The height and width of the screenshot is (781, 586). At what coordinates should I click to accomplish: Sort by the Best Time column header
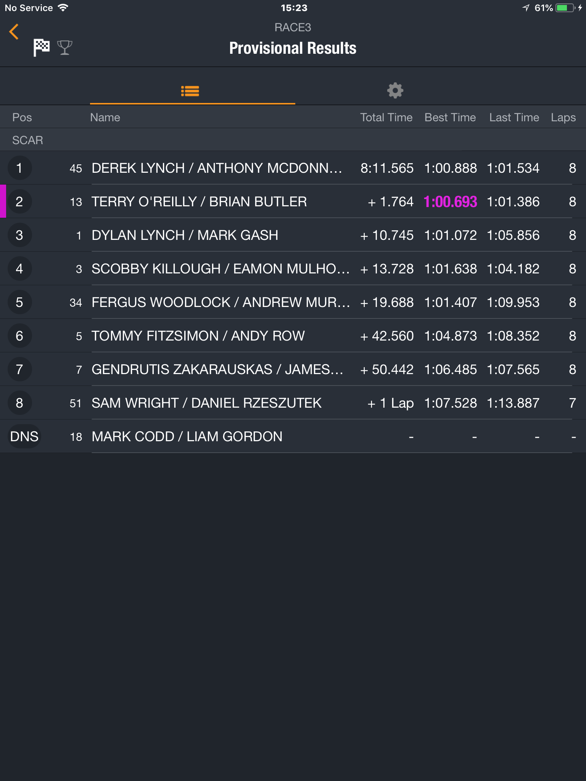pyautogui.click(x=450, y=117)
